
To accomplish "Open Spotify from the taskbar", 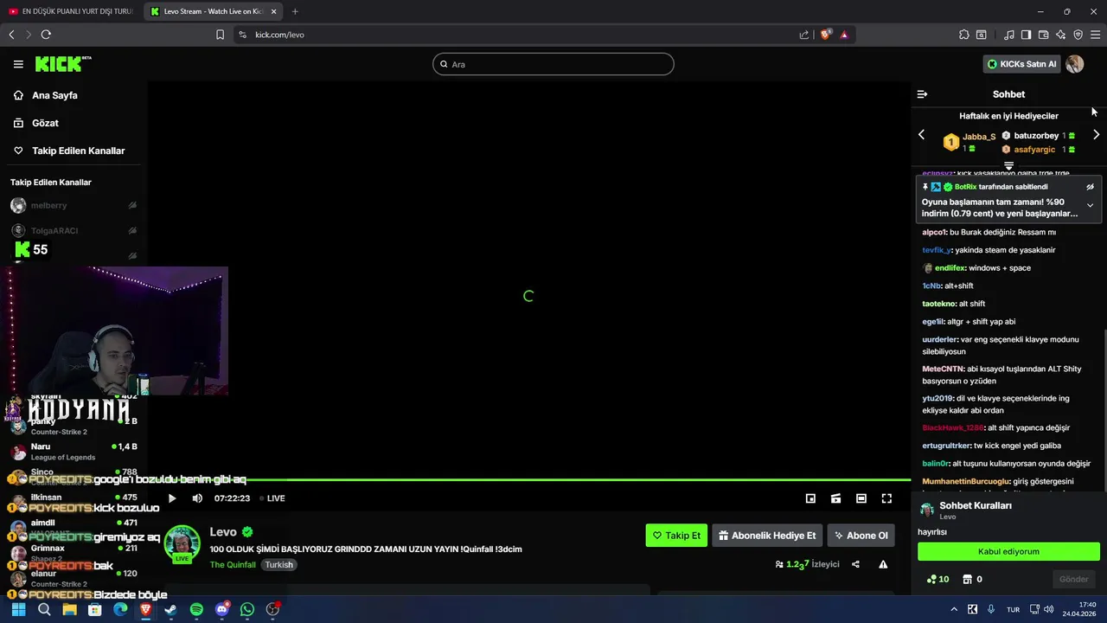I will tap(196, 609).
